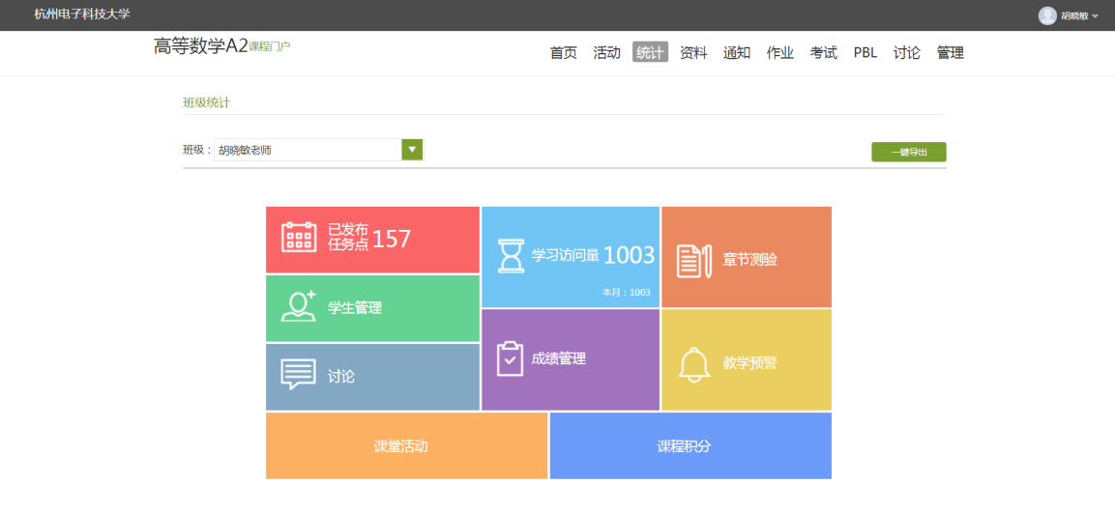
Task: Open 考试 in the navigation bar
Action: point(824,52)
